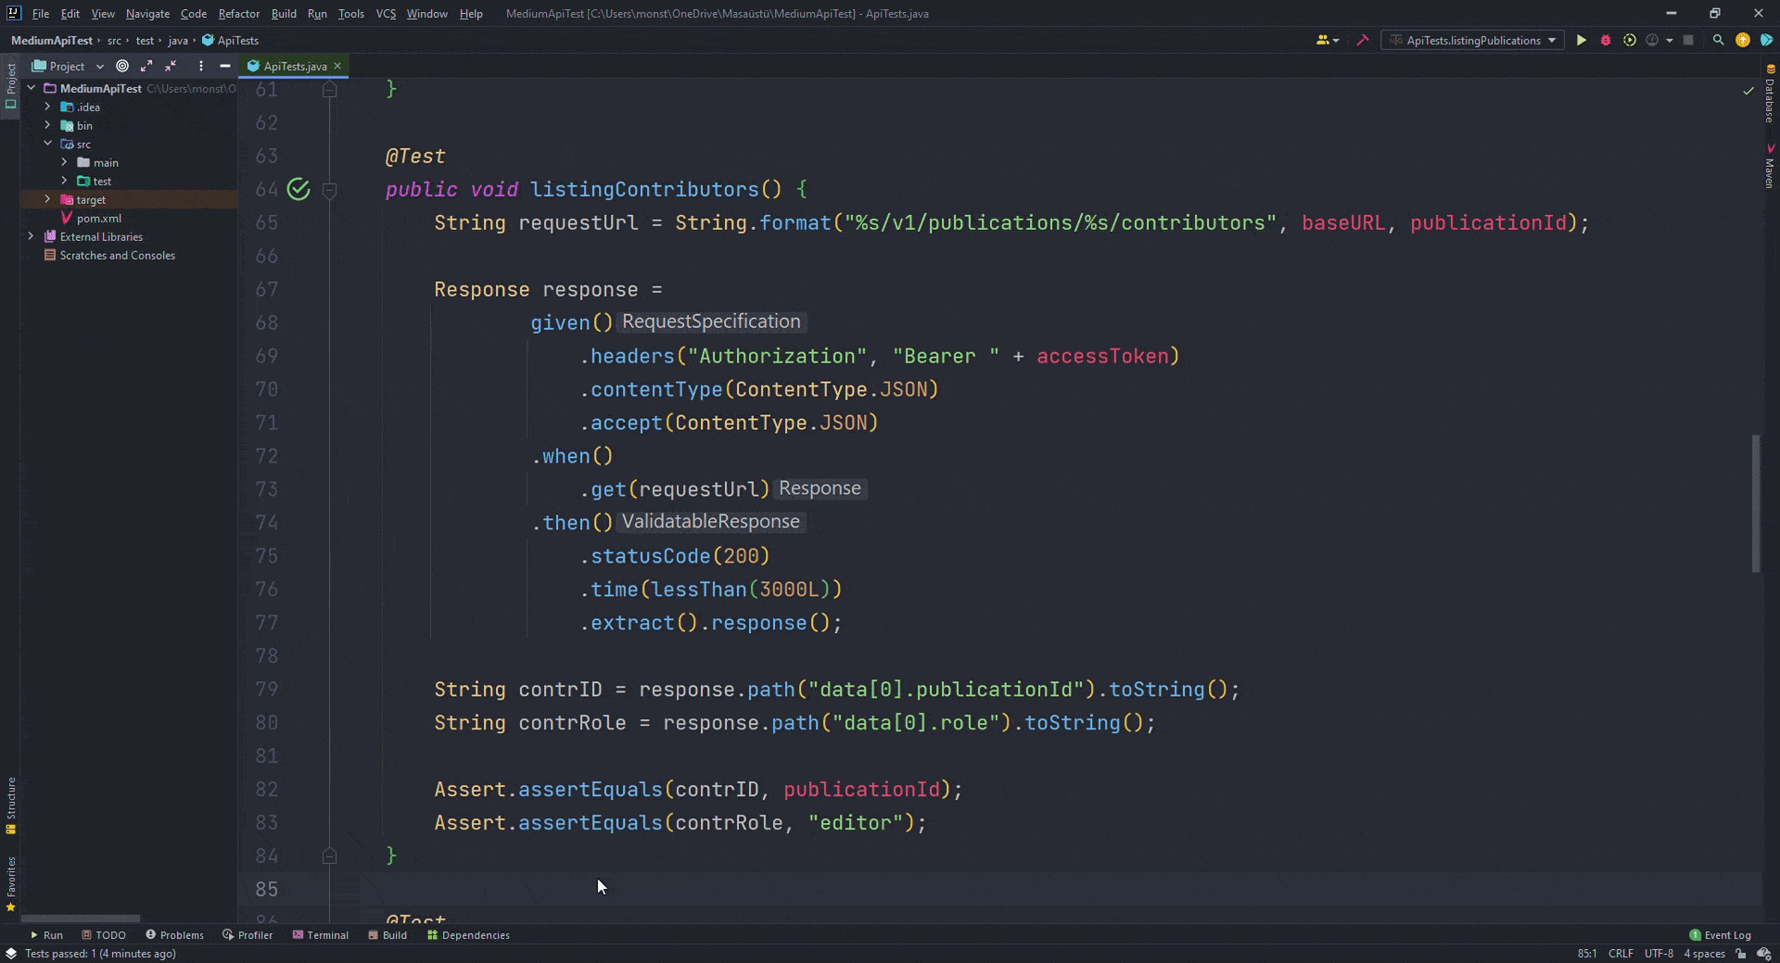Viewport: 1780px width, 963px height.
Task: Toggle fold marker at line 84
Action: [329, 855]
